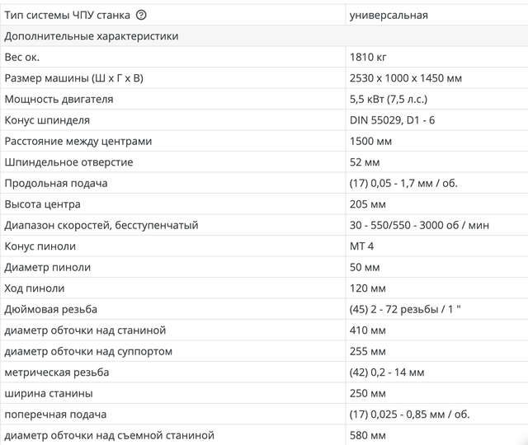528x445 pixels.
Task: Click the метрическая резьба row label
Action: (56, 372)
